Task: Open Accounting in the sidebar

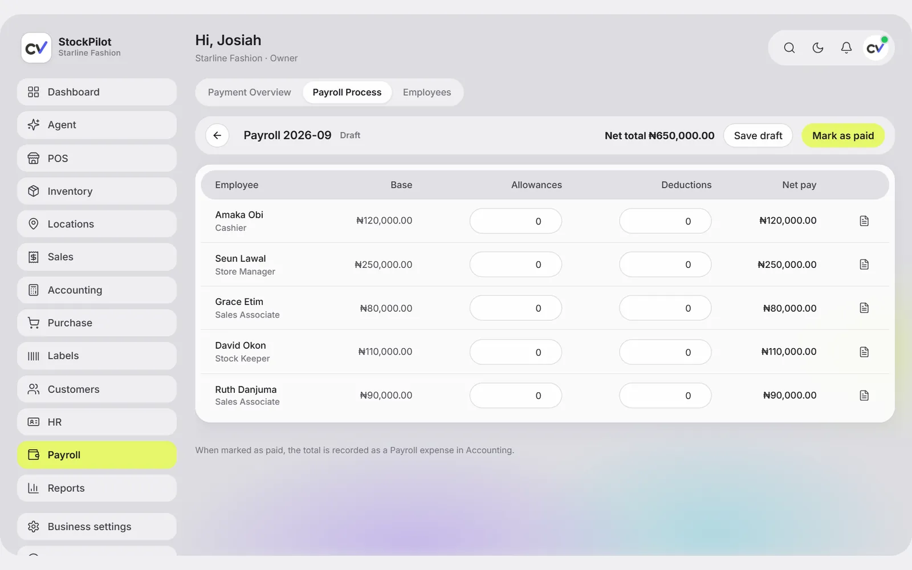Action: point(97,290)
